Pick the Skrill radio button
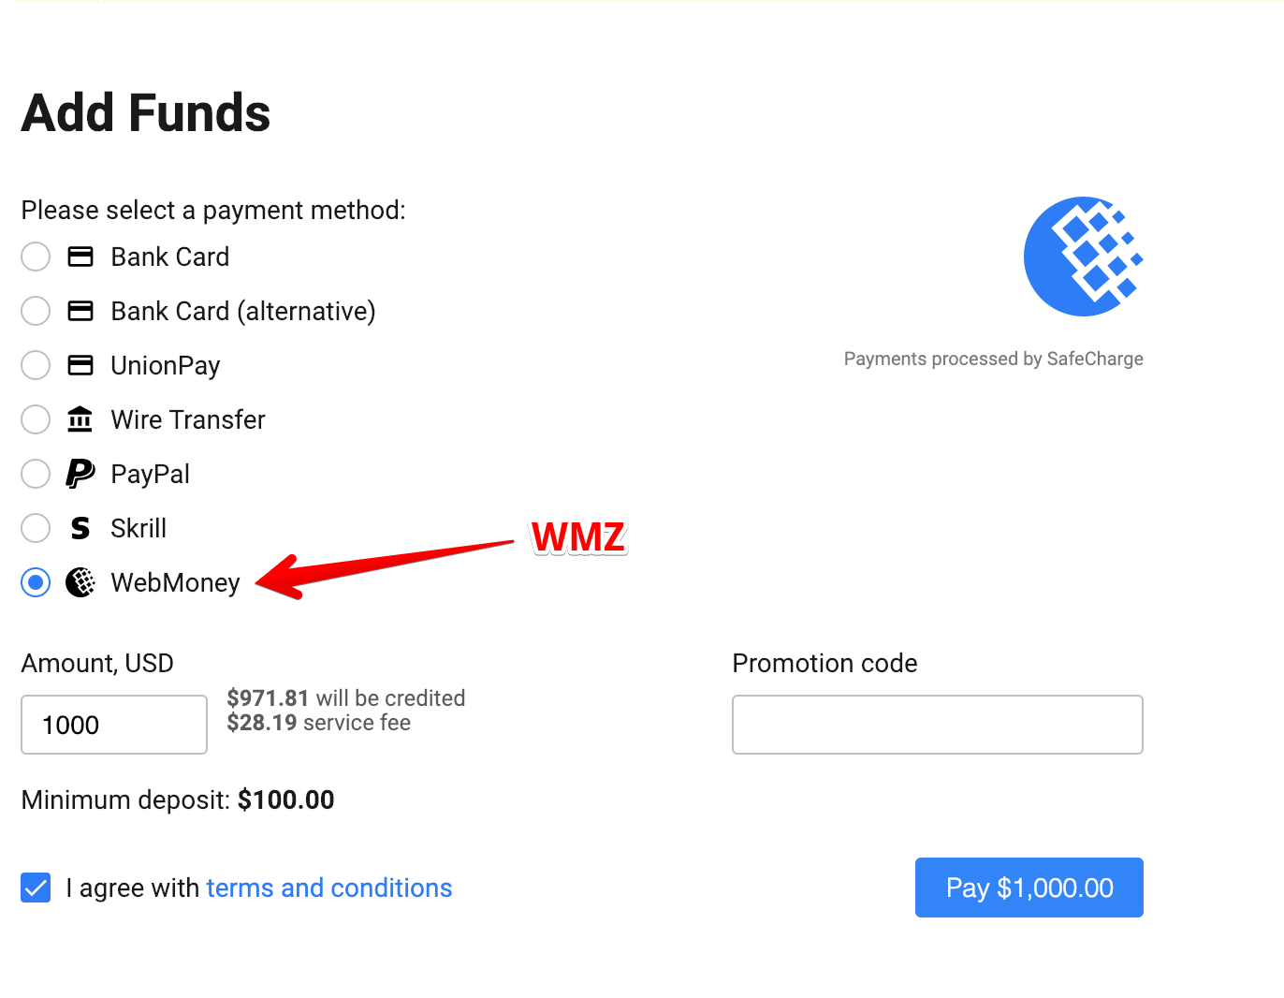1284x998 pixels. pos(36,528)
